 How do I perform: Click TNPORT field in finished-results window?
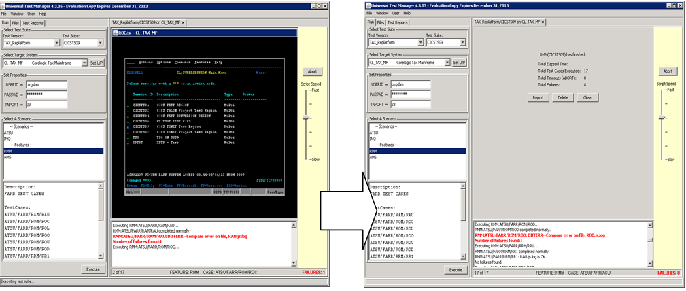(x=411, y=104)
